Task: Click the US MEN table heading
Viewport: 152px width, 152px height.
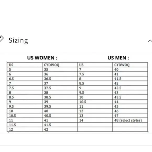Action: pos(118,58)
